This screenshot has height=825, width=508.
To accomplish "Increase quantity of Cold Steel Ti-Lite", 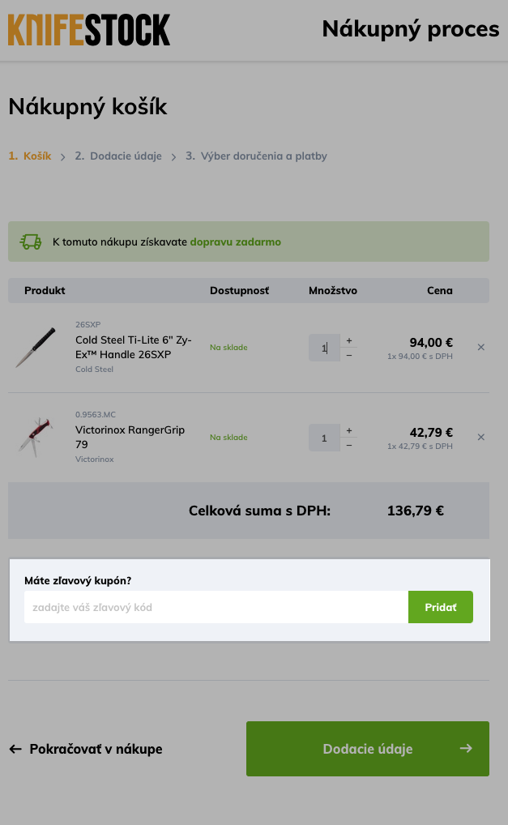I will [349, 340].
